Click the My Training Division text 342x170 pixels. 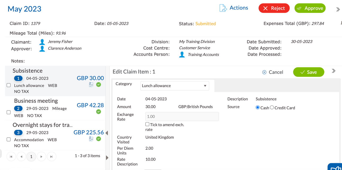click(x=197, y=42)
